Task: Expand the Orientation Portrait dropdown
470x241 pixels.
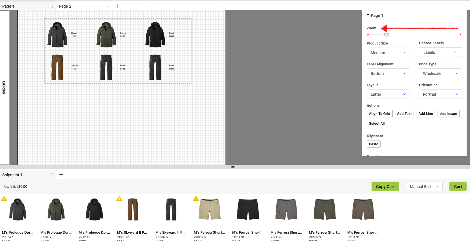Action: click(440, 94)
